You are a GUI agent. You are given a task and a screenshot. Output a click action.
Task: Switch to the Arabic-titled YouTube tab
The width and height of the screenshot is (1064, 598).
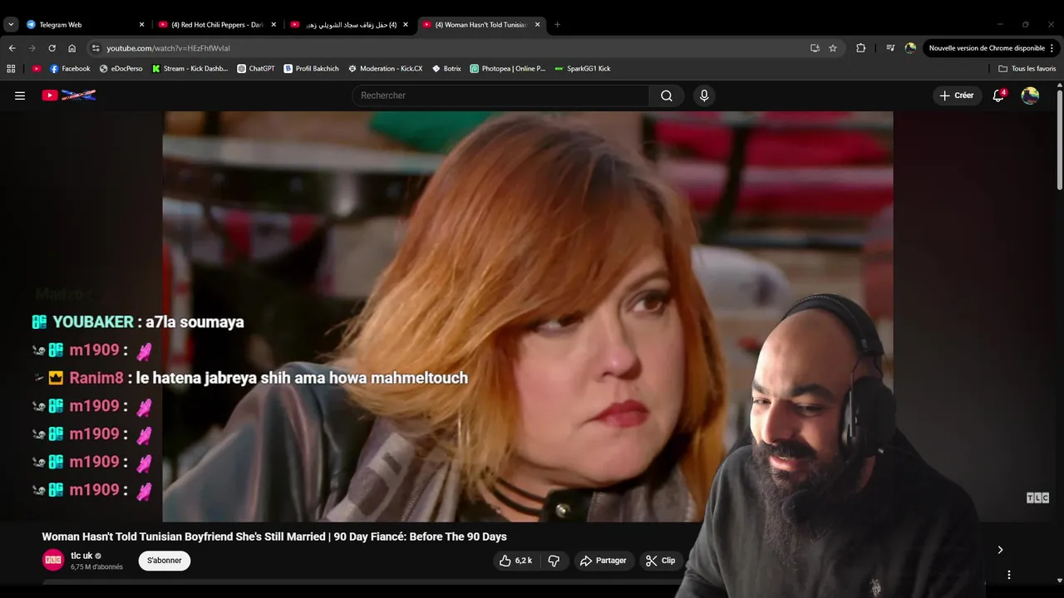coord(350,24)
